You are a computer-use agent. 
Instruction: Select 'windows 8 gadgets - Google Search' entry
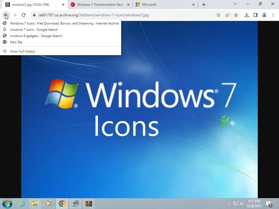point(61,36)
